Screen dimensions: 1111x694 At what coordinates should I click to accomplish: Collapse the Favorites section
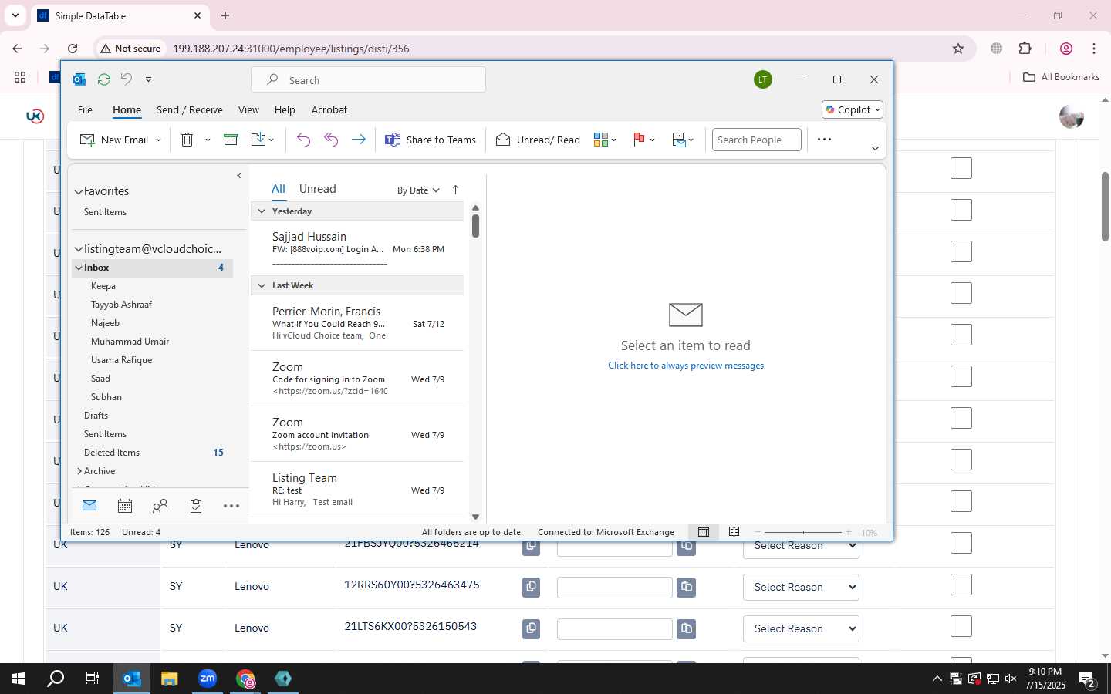78,191
